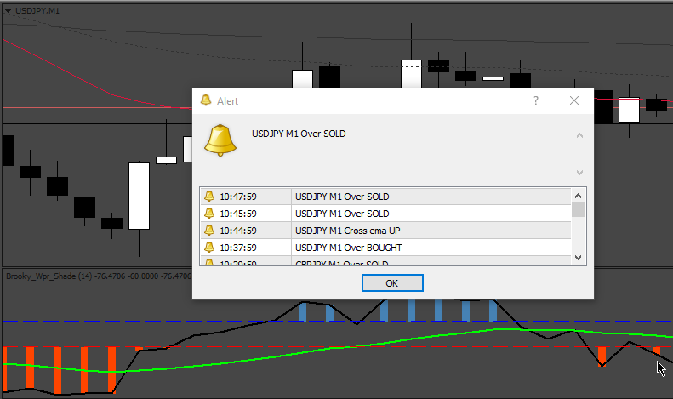Click OK to dismiss the alert
This screenshot has height=399, width=673.
(x=392, y=283)
